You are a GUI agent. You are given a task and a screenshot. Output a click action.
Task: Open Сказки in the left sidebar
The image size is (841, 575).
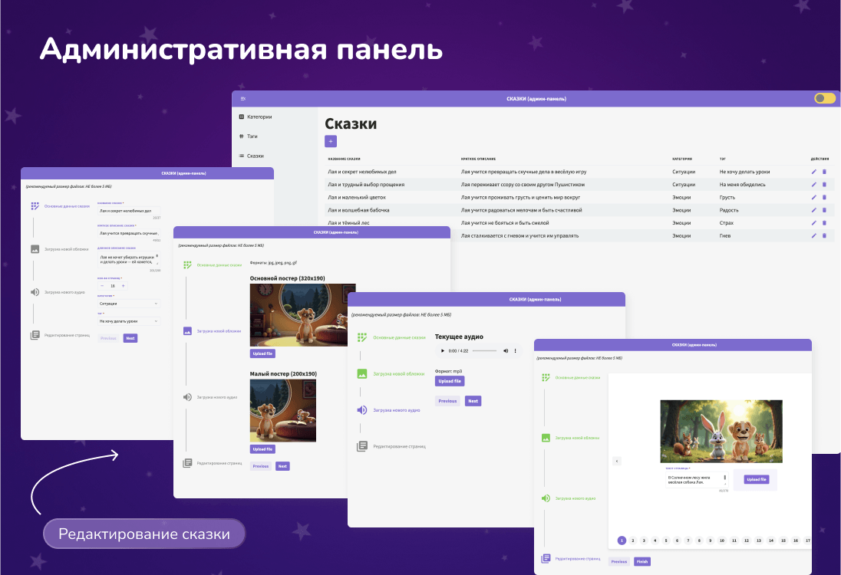252,156
